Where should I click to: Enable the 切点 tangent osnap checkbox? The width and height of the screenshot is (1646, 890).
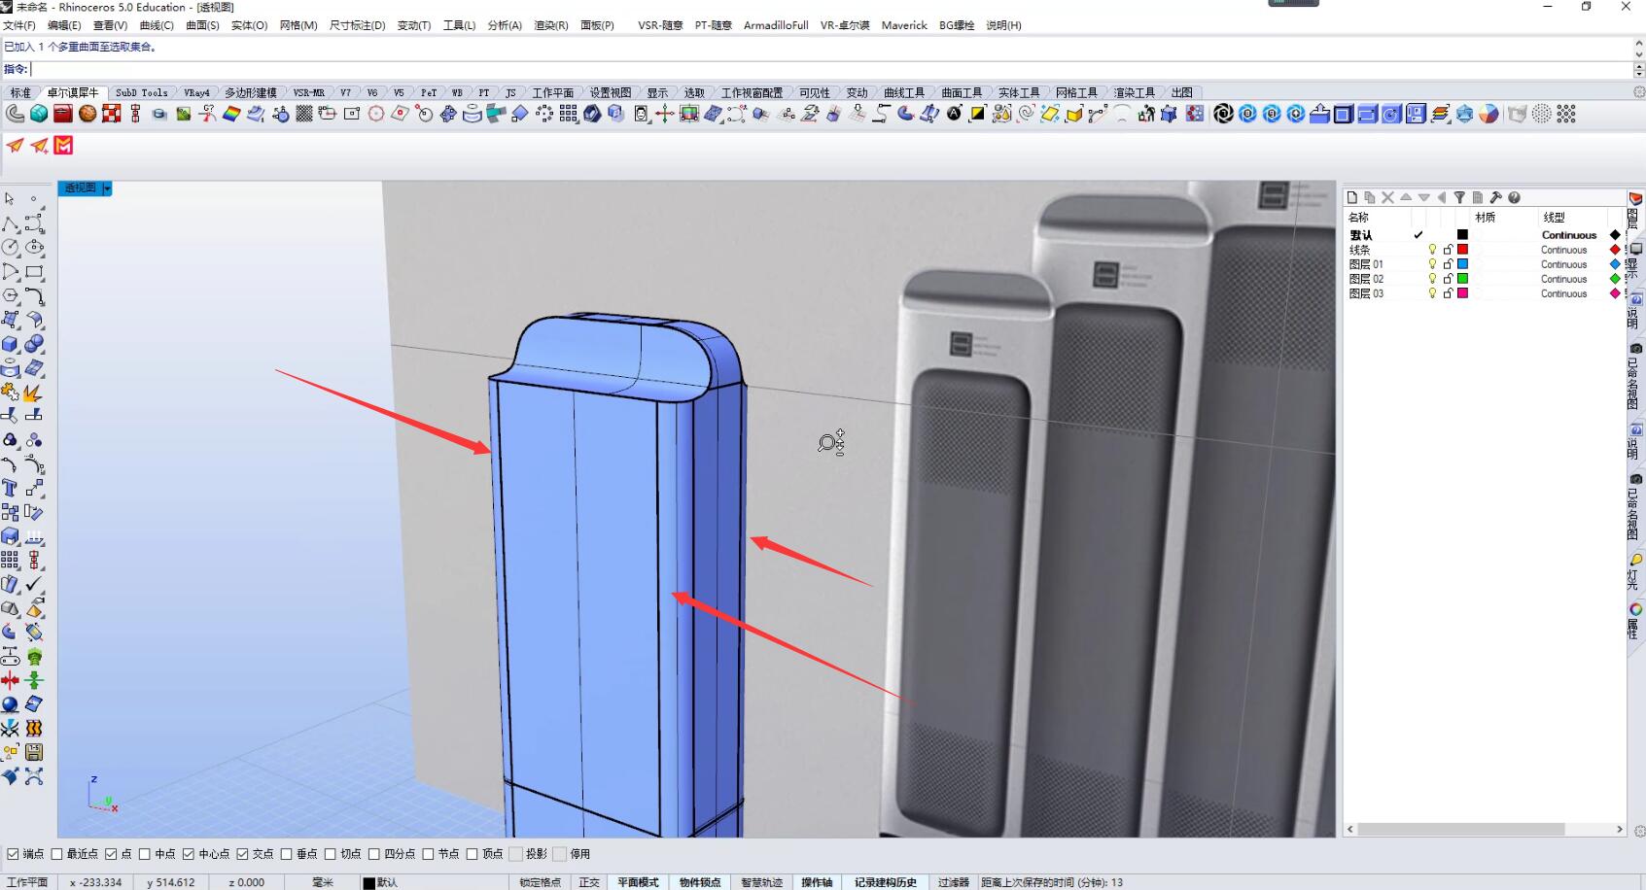(331, 854)
